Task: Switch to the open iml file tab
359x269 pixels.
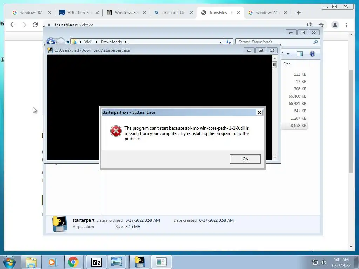Action: [174, 13]
